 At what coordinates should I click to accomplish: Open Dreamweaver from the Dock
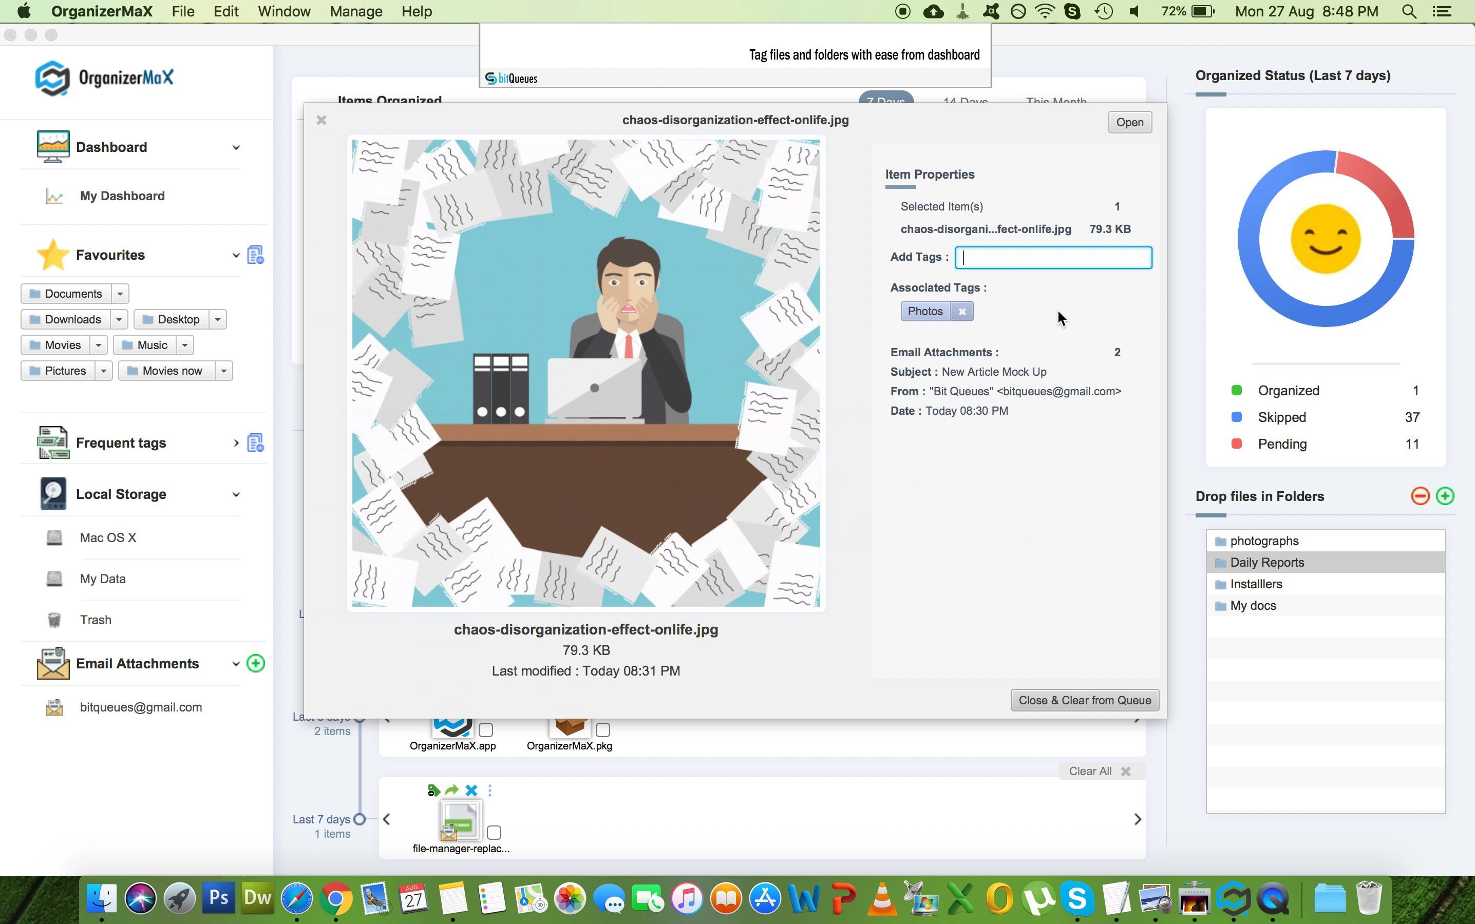(257, 898)
